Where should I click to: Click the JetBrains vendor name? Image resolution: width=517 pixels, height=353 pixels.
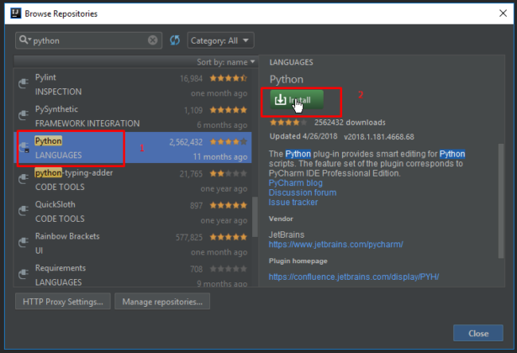(287, 234)
